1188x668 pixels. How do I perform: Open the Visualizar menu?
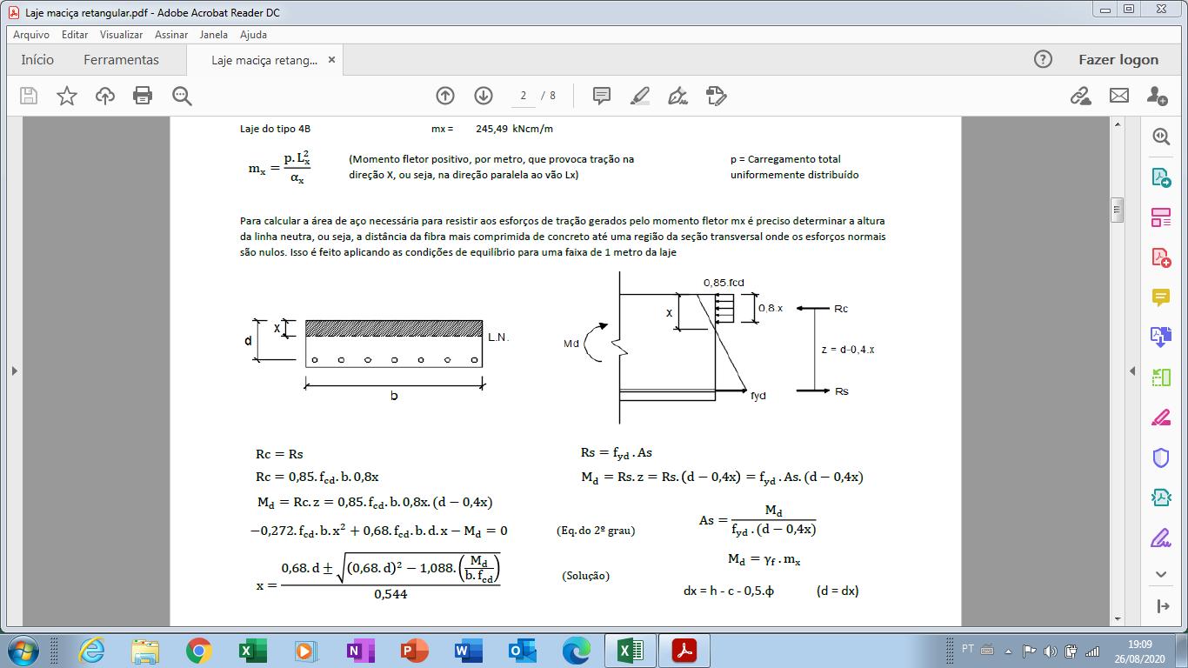(x=121, y=35)
